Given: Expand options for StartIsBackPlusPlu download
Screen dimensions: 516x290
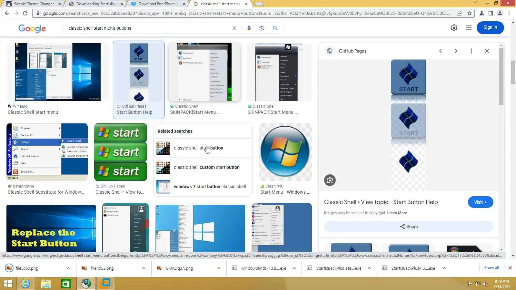Looking at the screenshot, I should [444, 268].
